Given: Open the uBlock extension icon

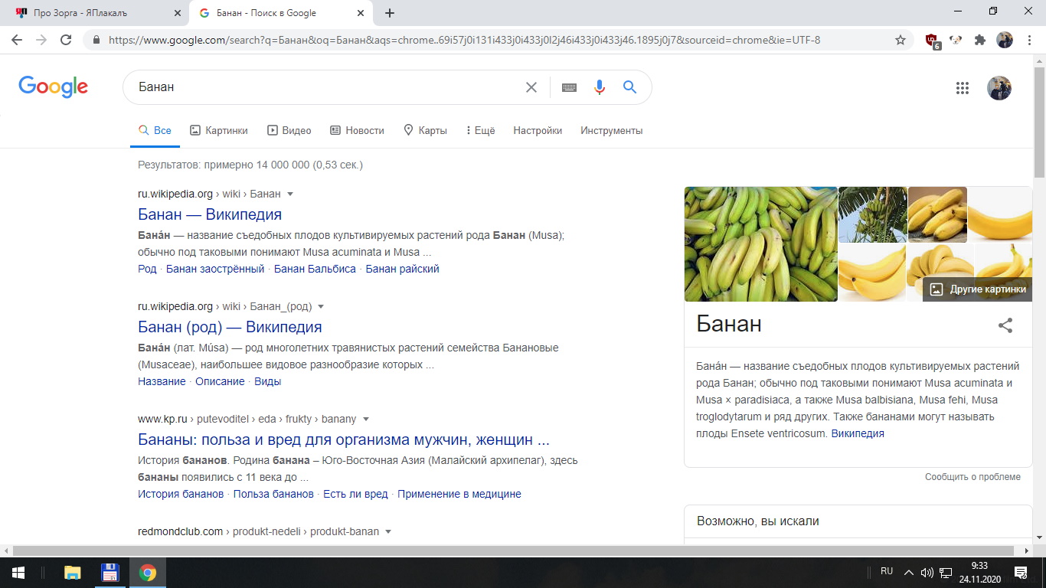Looking at the screenshot, I should point(932,41).
